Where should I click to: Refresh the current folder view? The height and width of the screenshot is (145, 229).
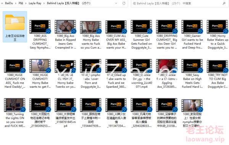click(x=124, y=3)
